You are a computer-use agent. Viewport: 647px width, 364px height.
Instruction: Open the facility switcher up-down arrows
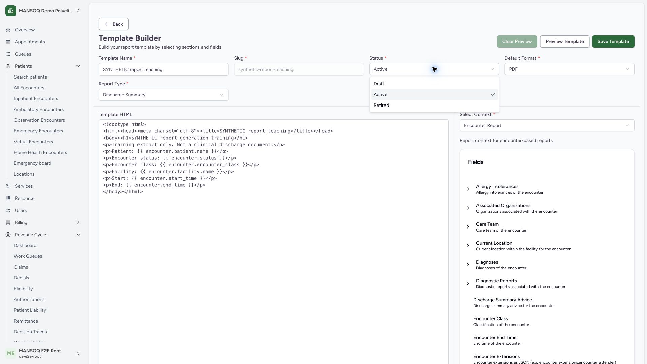click(x=78, y=11)
